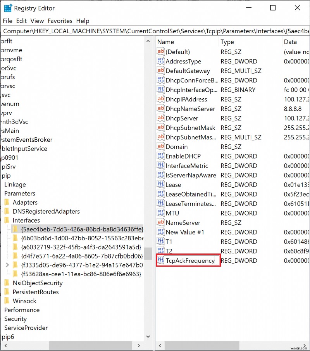
Task: Click the T2 DWORD icon
Action: pyautogui.click(x=161, y=251)
